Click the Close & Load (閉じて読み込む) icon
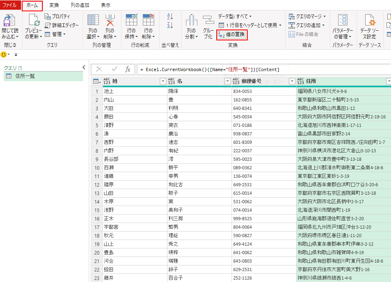391x282 pixels. tap(9, 20)
